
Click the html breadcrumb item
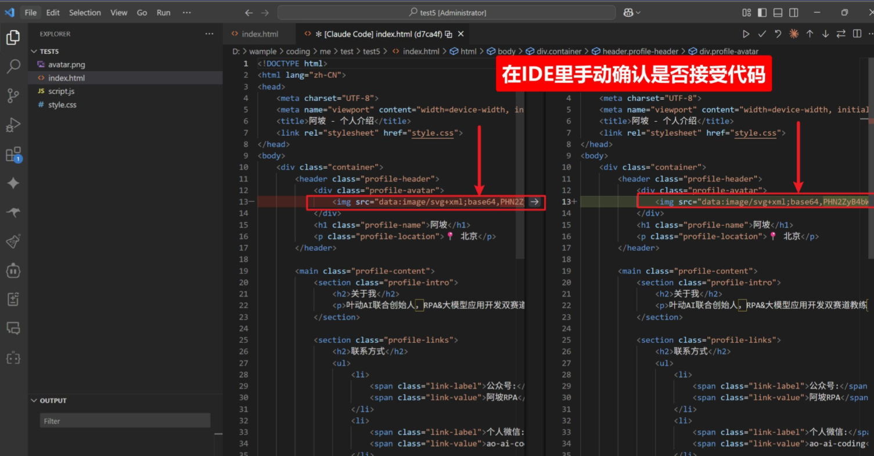point(468,51)
